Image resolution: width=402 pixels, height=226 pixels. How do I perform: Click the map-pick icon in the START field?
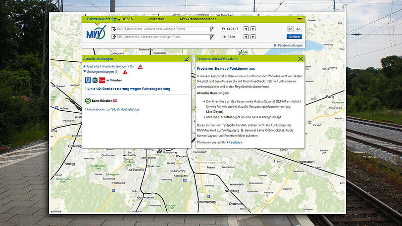211,29
